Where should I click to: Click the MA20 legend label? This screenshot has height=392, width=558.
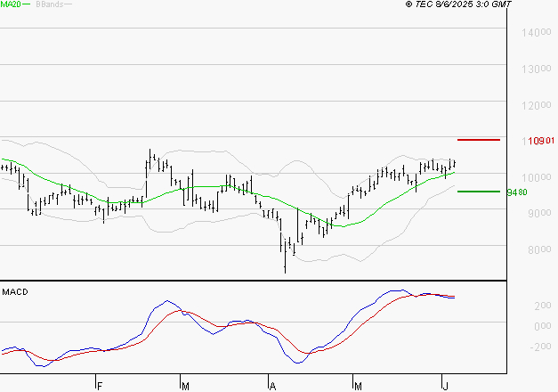[x=11, y=4]
